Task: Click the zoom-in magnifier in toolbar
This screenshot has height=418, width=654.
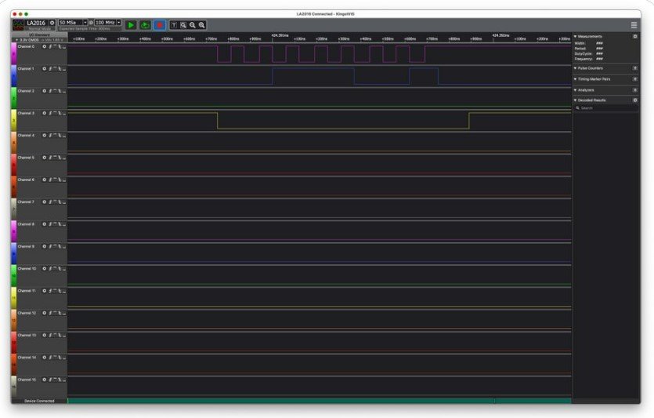Action: 201,25
